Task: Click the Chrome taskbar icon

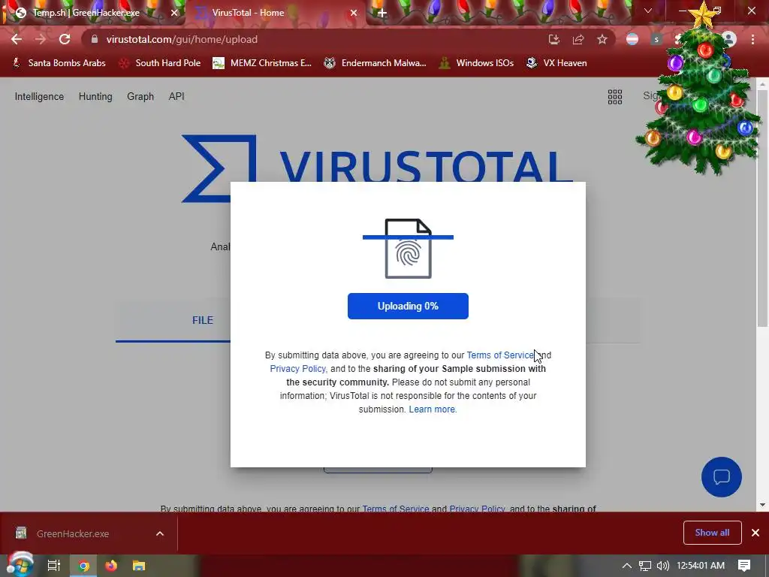Action: pyautogui.click(x=84, y=566)
